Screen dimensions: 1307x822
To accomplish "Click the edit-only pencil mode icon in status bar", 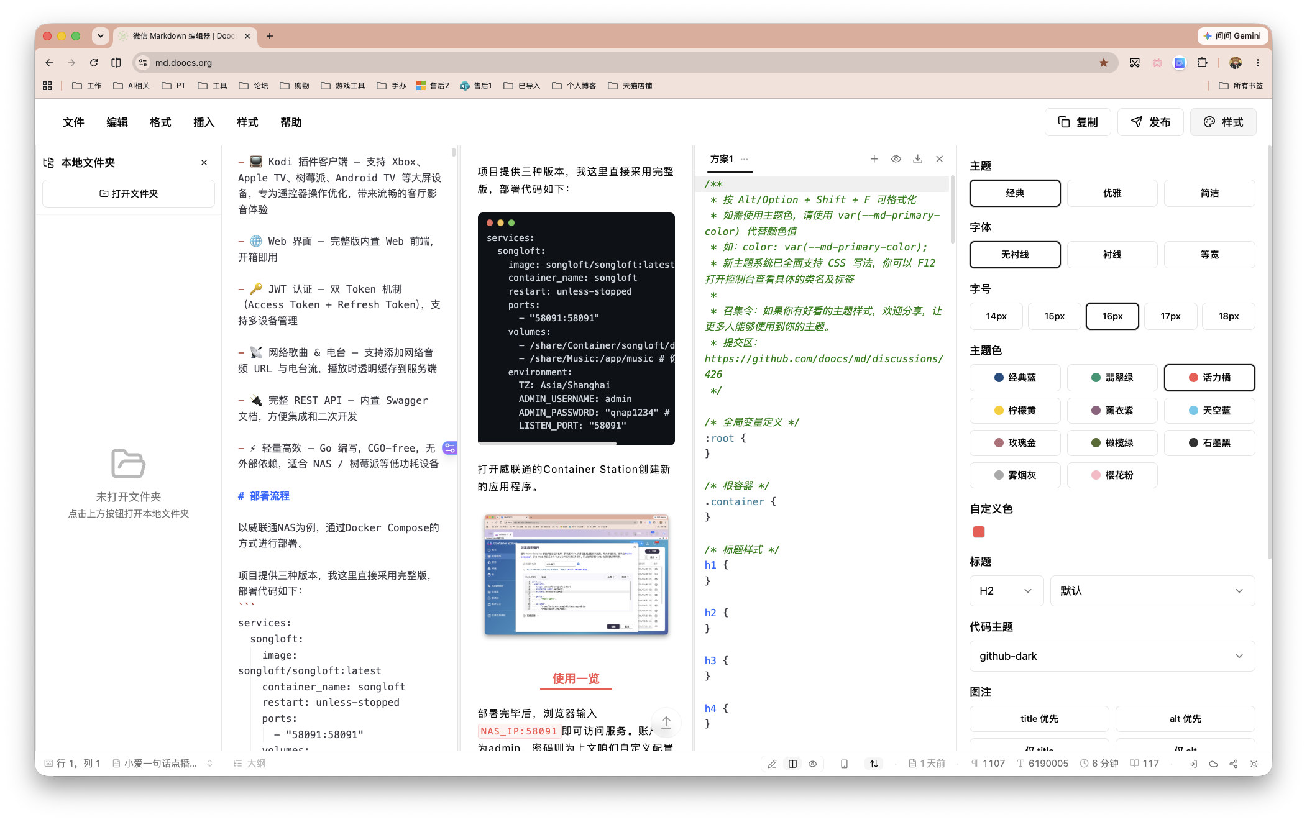I will click(x=772, y=764).
